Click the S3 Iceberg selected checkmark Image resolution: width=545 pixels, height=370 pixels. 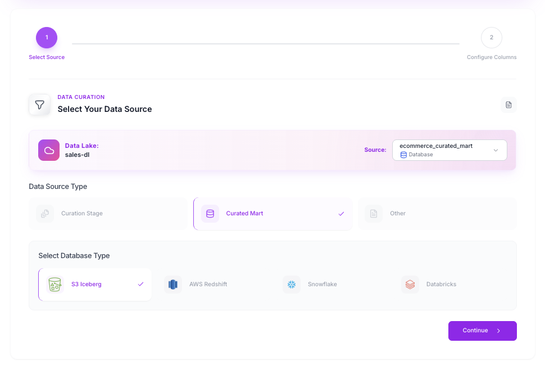140,285
